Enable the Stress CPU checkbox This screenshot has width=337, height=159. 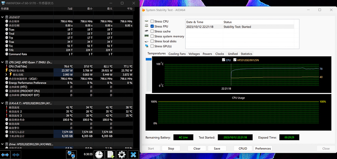pyautogui.click(x=152, y=22)
